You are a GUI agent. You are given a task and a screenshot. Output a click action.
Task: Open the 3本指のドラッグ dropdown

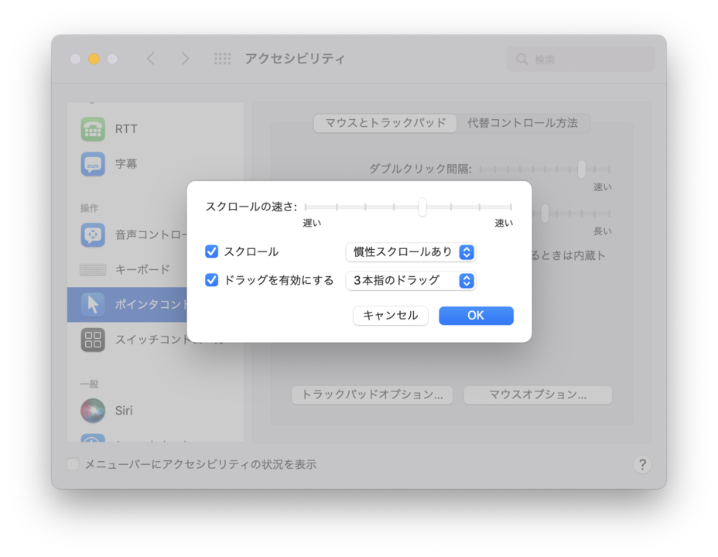click(x=411, y=281)
